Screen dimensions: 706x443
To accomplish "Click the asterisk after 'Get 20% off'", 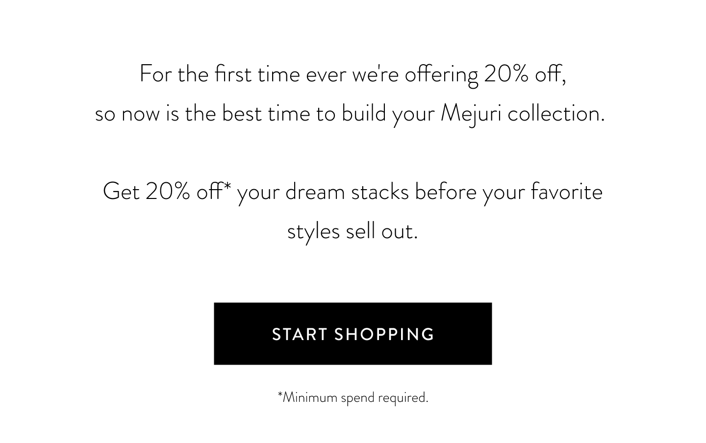I will 227,186.
